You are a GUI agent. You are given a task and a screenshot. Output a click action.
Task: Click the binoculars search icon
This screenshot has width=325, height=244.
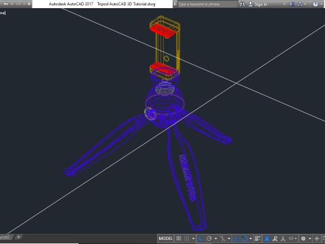click(242, 4)
